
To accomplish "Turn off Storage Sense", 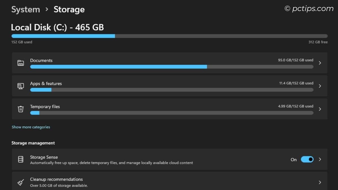I will click(307, 159).
